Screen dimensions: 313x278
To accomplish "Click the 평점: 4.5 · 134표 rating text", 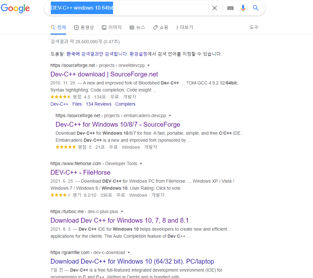I will 89,97.
